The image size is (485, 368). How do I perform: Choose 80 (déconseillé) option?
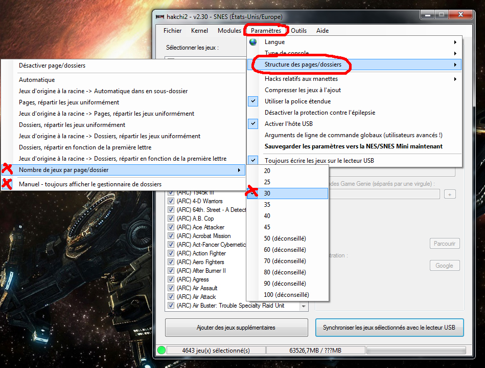point(287,272)
